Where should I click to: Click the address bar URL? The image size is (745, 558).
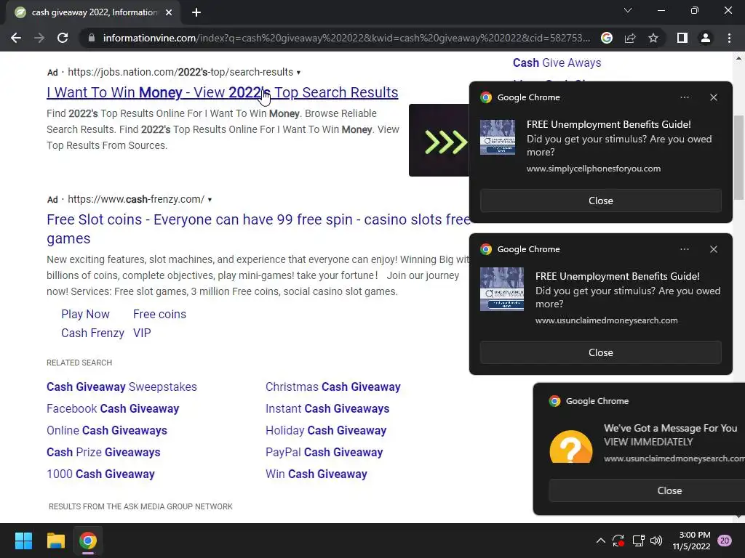(346, 38)
